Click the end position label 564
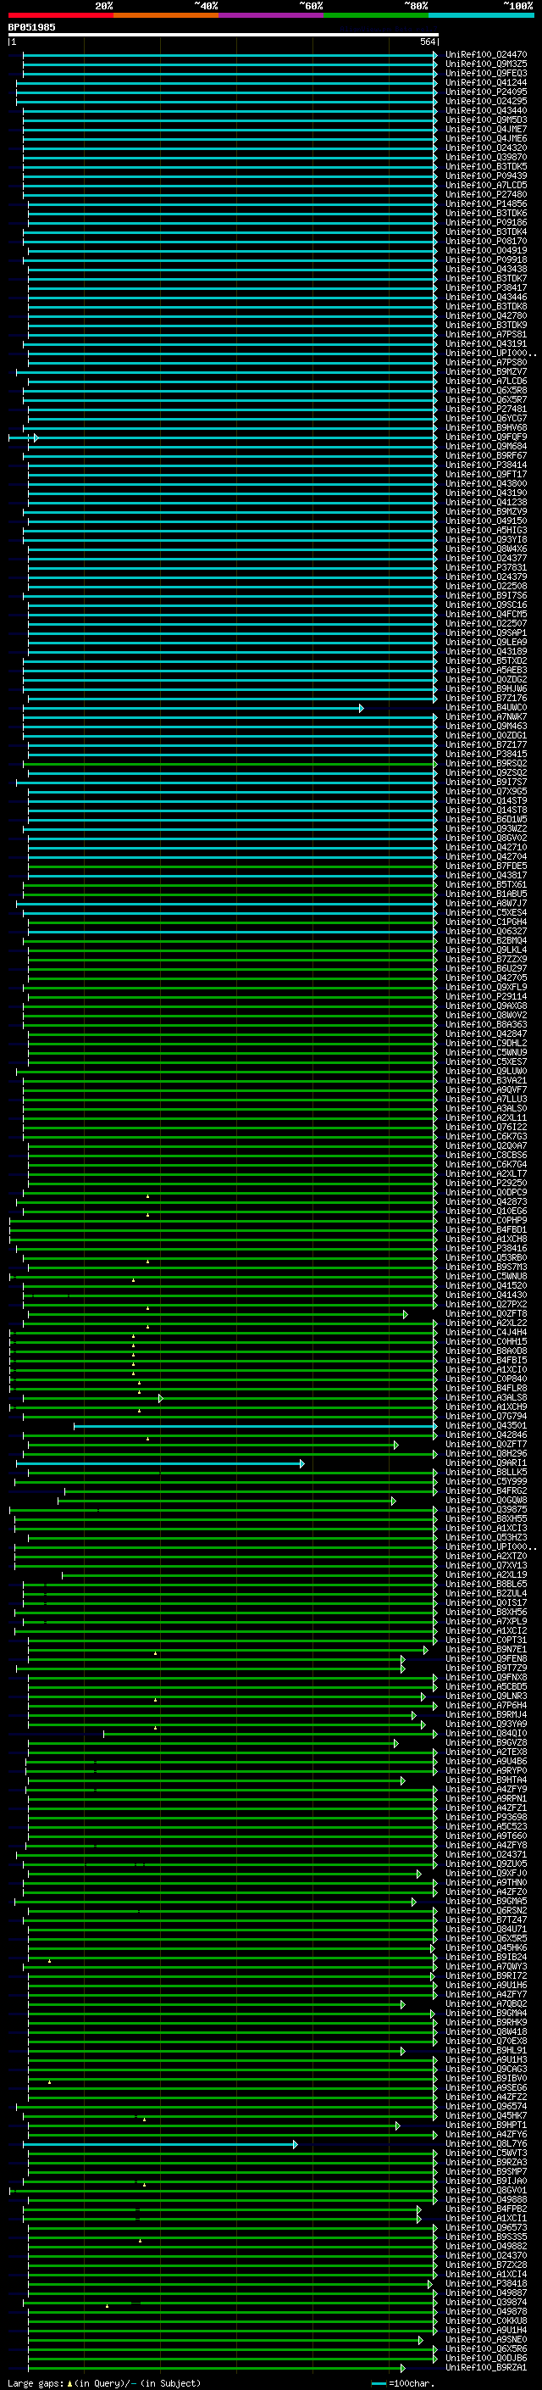Viewport: 542px width, 2390px height. [x=427, y=42]
